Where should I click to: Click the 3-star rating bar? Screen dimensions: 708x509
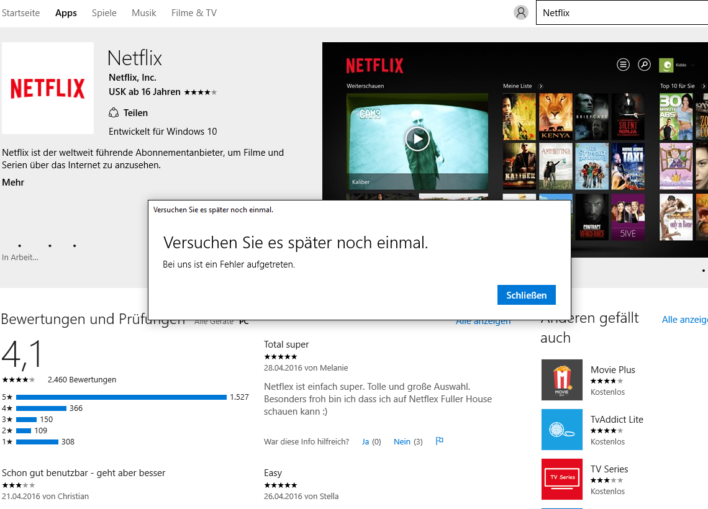pos(26,420)
